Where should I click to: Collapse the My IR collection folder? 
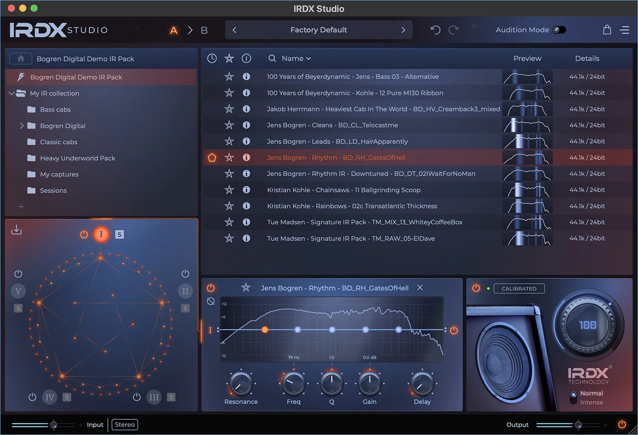pos(11,93)
